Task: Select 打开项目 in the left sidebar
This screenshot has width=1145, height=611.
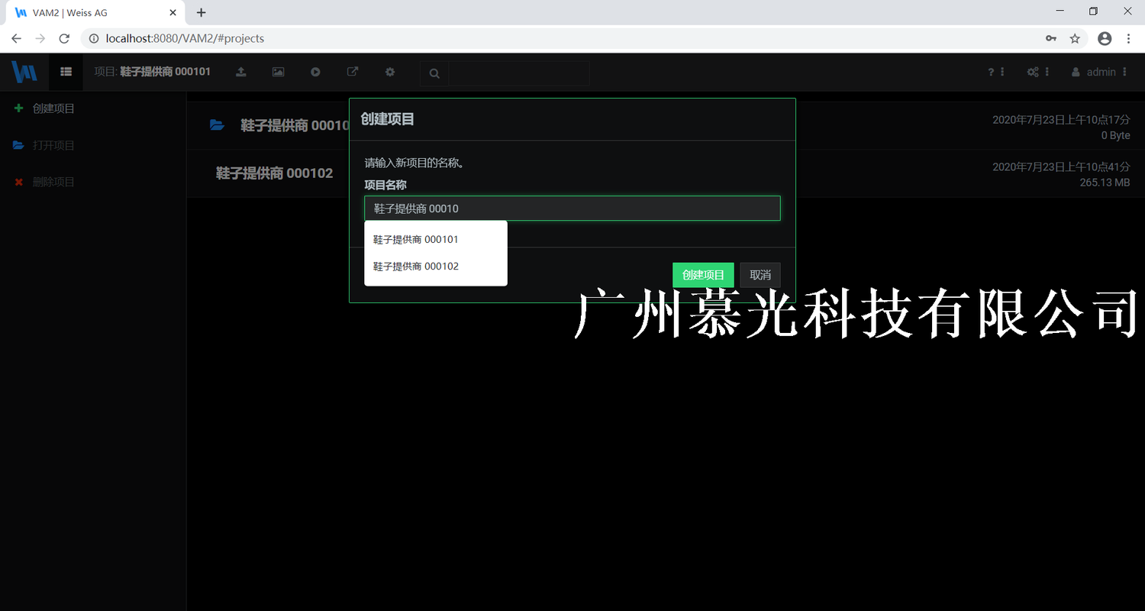Action: click(x=53, y=145)
